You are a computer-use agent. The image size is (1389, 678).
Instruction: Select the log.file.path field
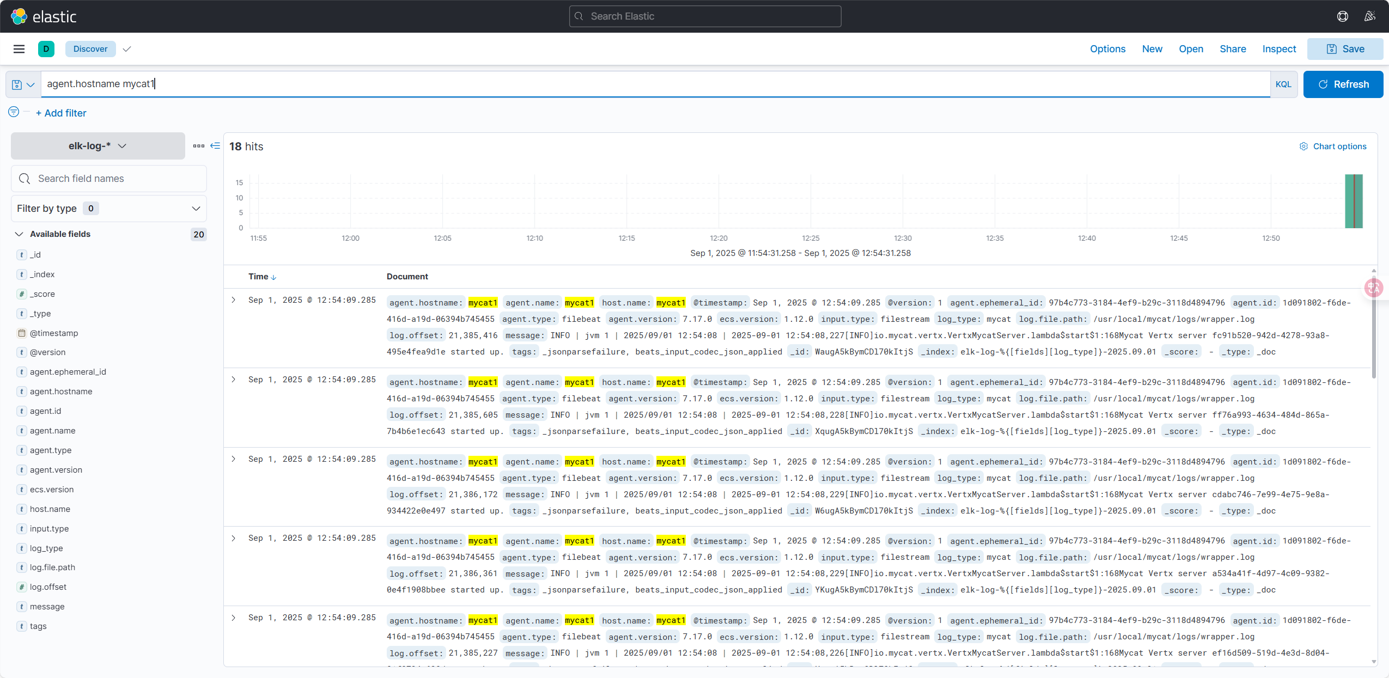52,567
